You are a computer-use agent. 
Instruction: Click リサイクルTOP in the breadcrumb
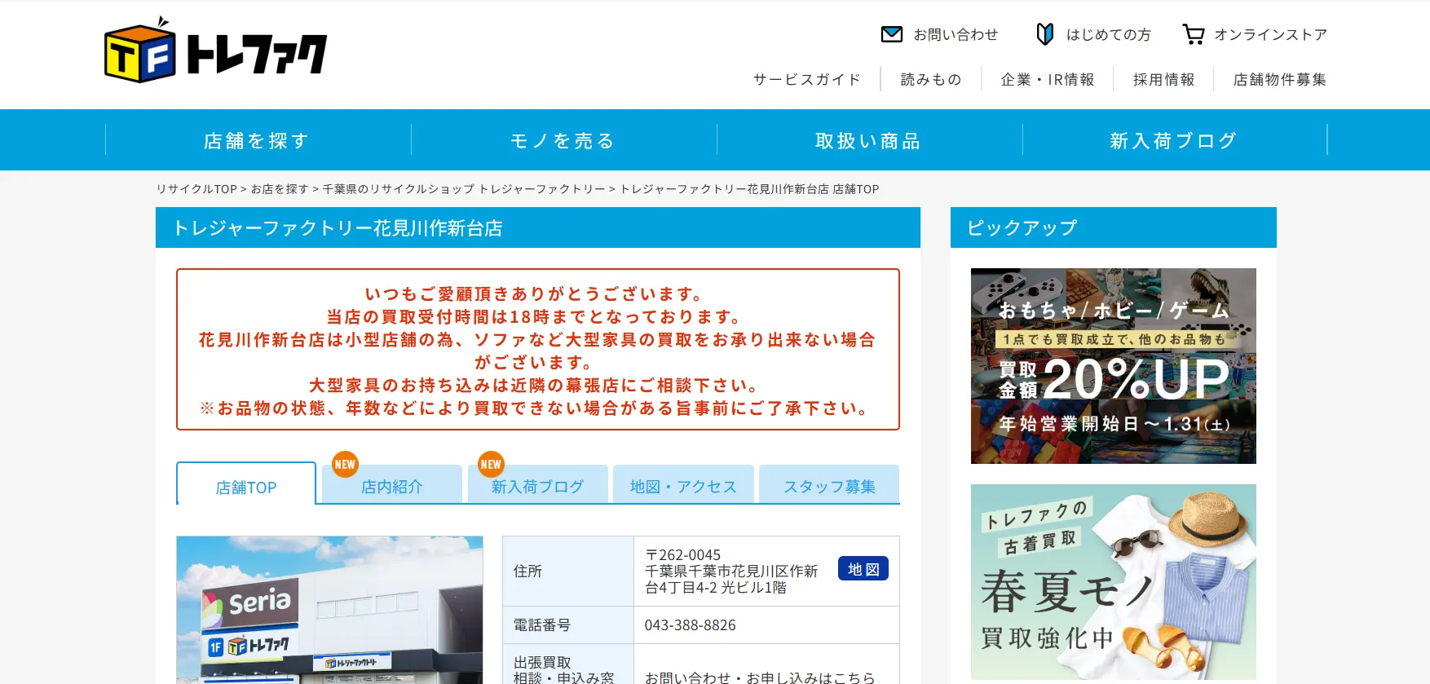[196, 189]
